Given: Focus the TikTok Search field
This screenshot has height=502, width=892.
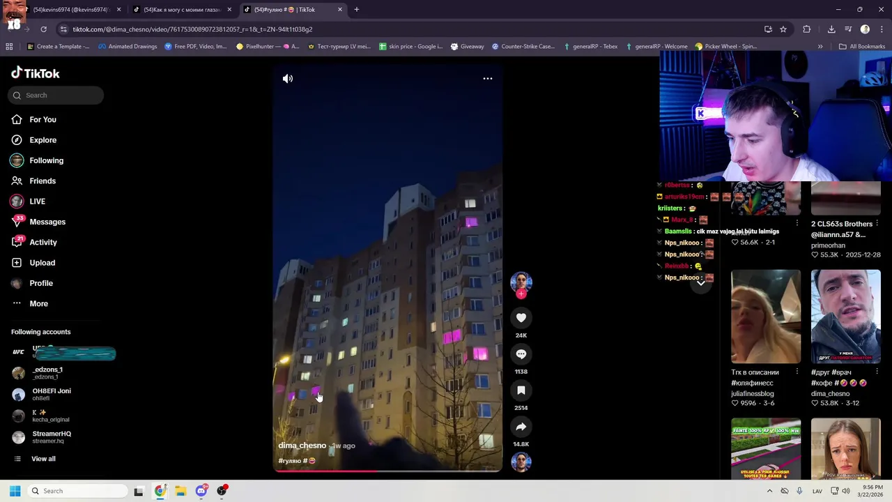Looking at the screenshot, I should coord(56,96).
